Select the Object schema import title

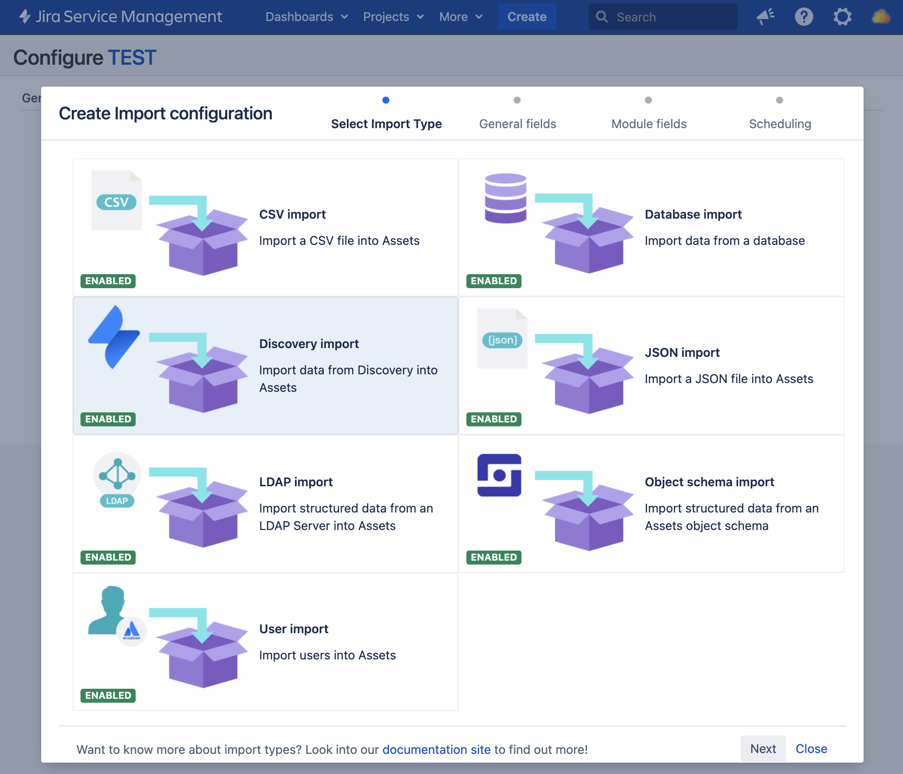tap(709, 482)
